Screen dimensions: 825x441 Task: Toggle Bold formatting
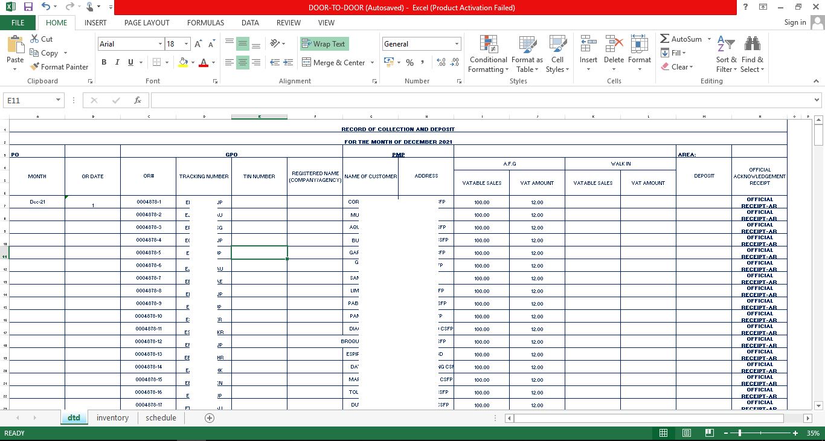[104, 62]
